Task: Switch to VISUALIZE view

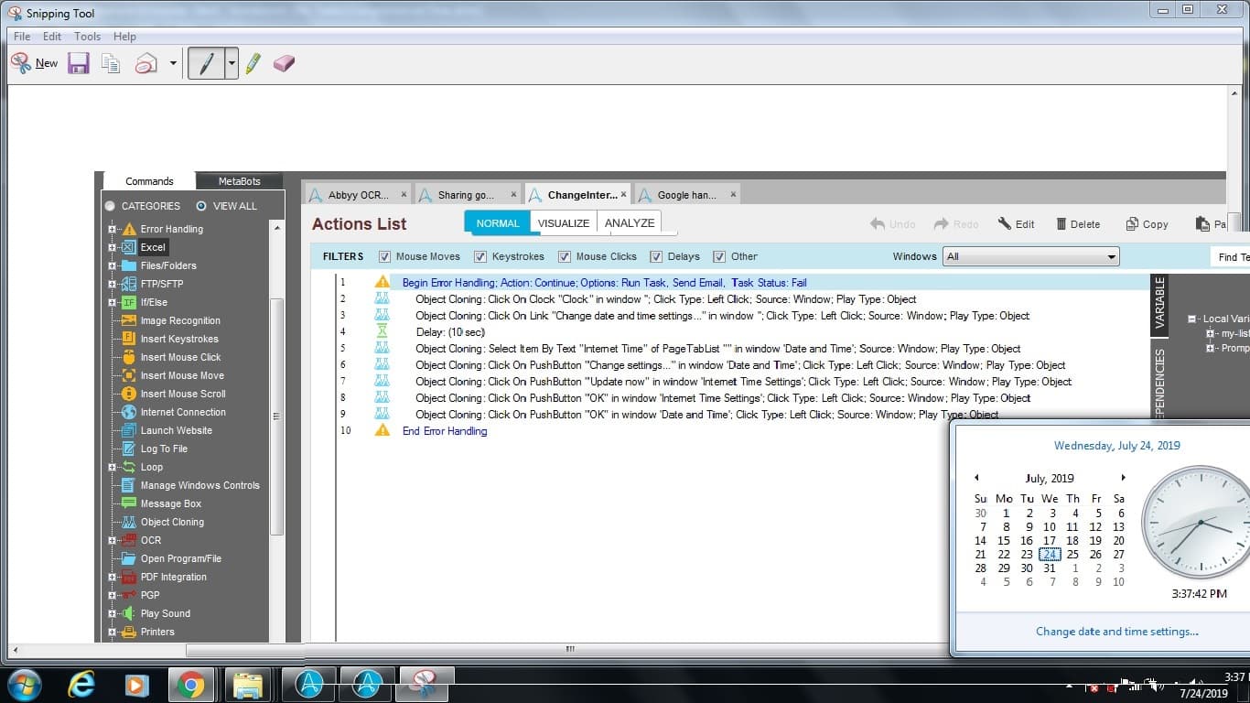Action: [x=564, y=223]
